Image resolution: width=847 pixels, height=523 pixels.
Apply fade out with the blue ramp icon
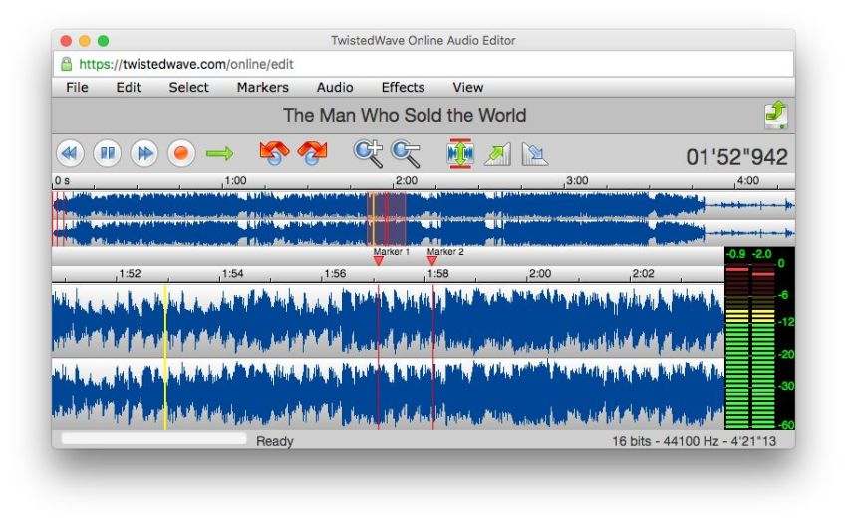[x=535, y=154]
